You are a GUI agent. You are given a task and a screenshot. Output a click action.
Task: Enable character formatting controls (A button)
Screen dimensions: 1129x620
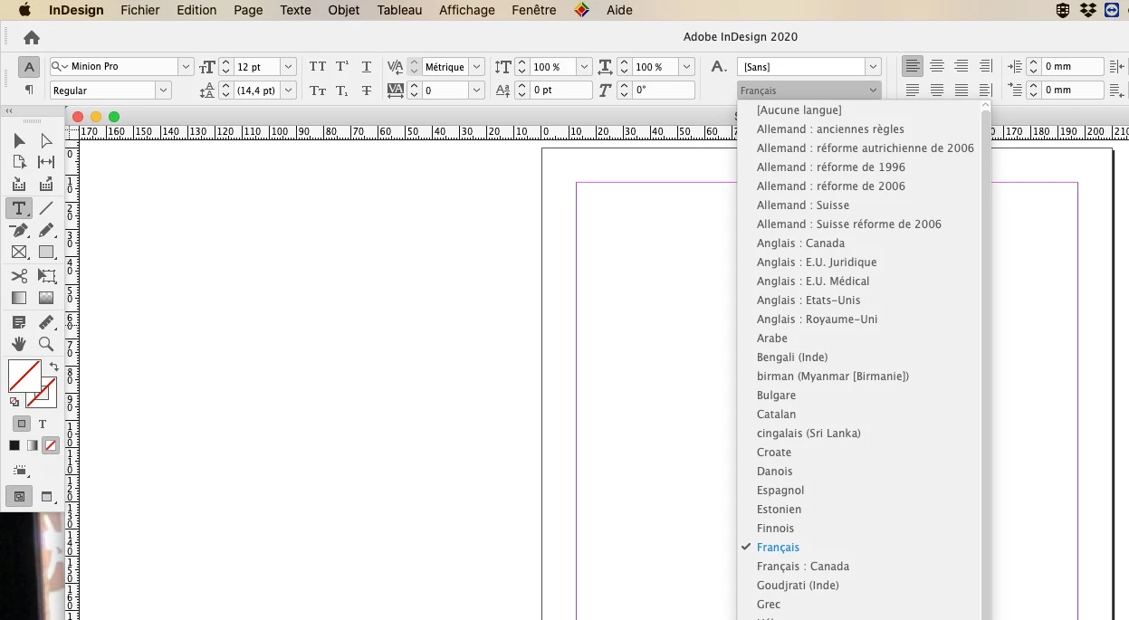(29, 67)
